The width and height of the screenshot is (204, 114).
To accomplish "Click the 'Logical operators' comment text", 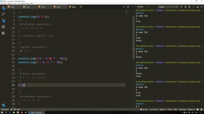I will tap(33, 47).
